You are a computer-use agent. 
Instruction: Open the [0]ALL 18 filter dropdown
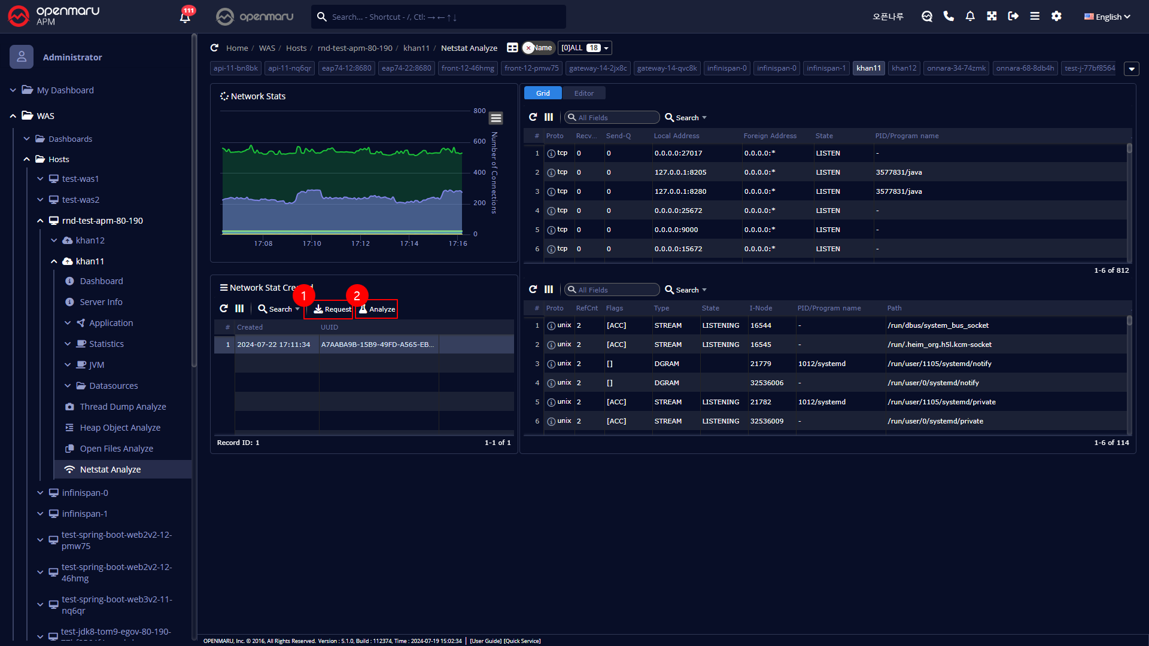click(585, 48)
